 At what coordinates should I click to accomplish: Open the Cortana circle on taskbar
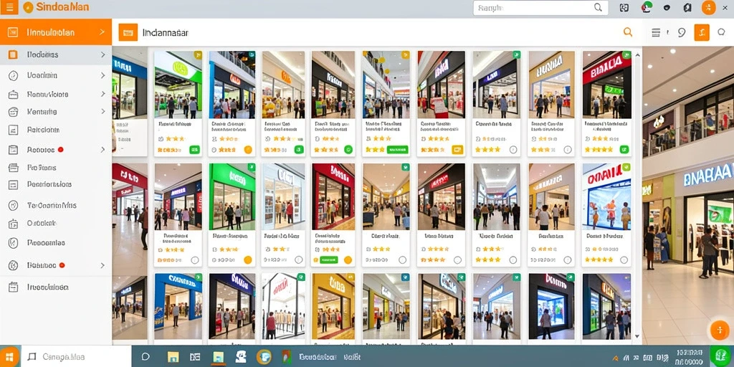pos(146,357)
